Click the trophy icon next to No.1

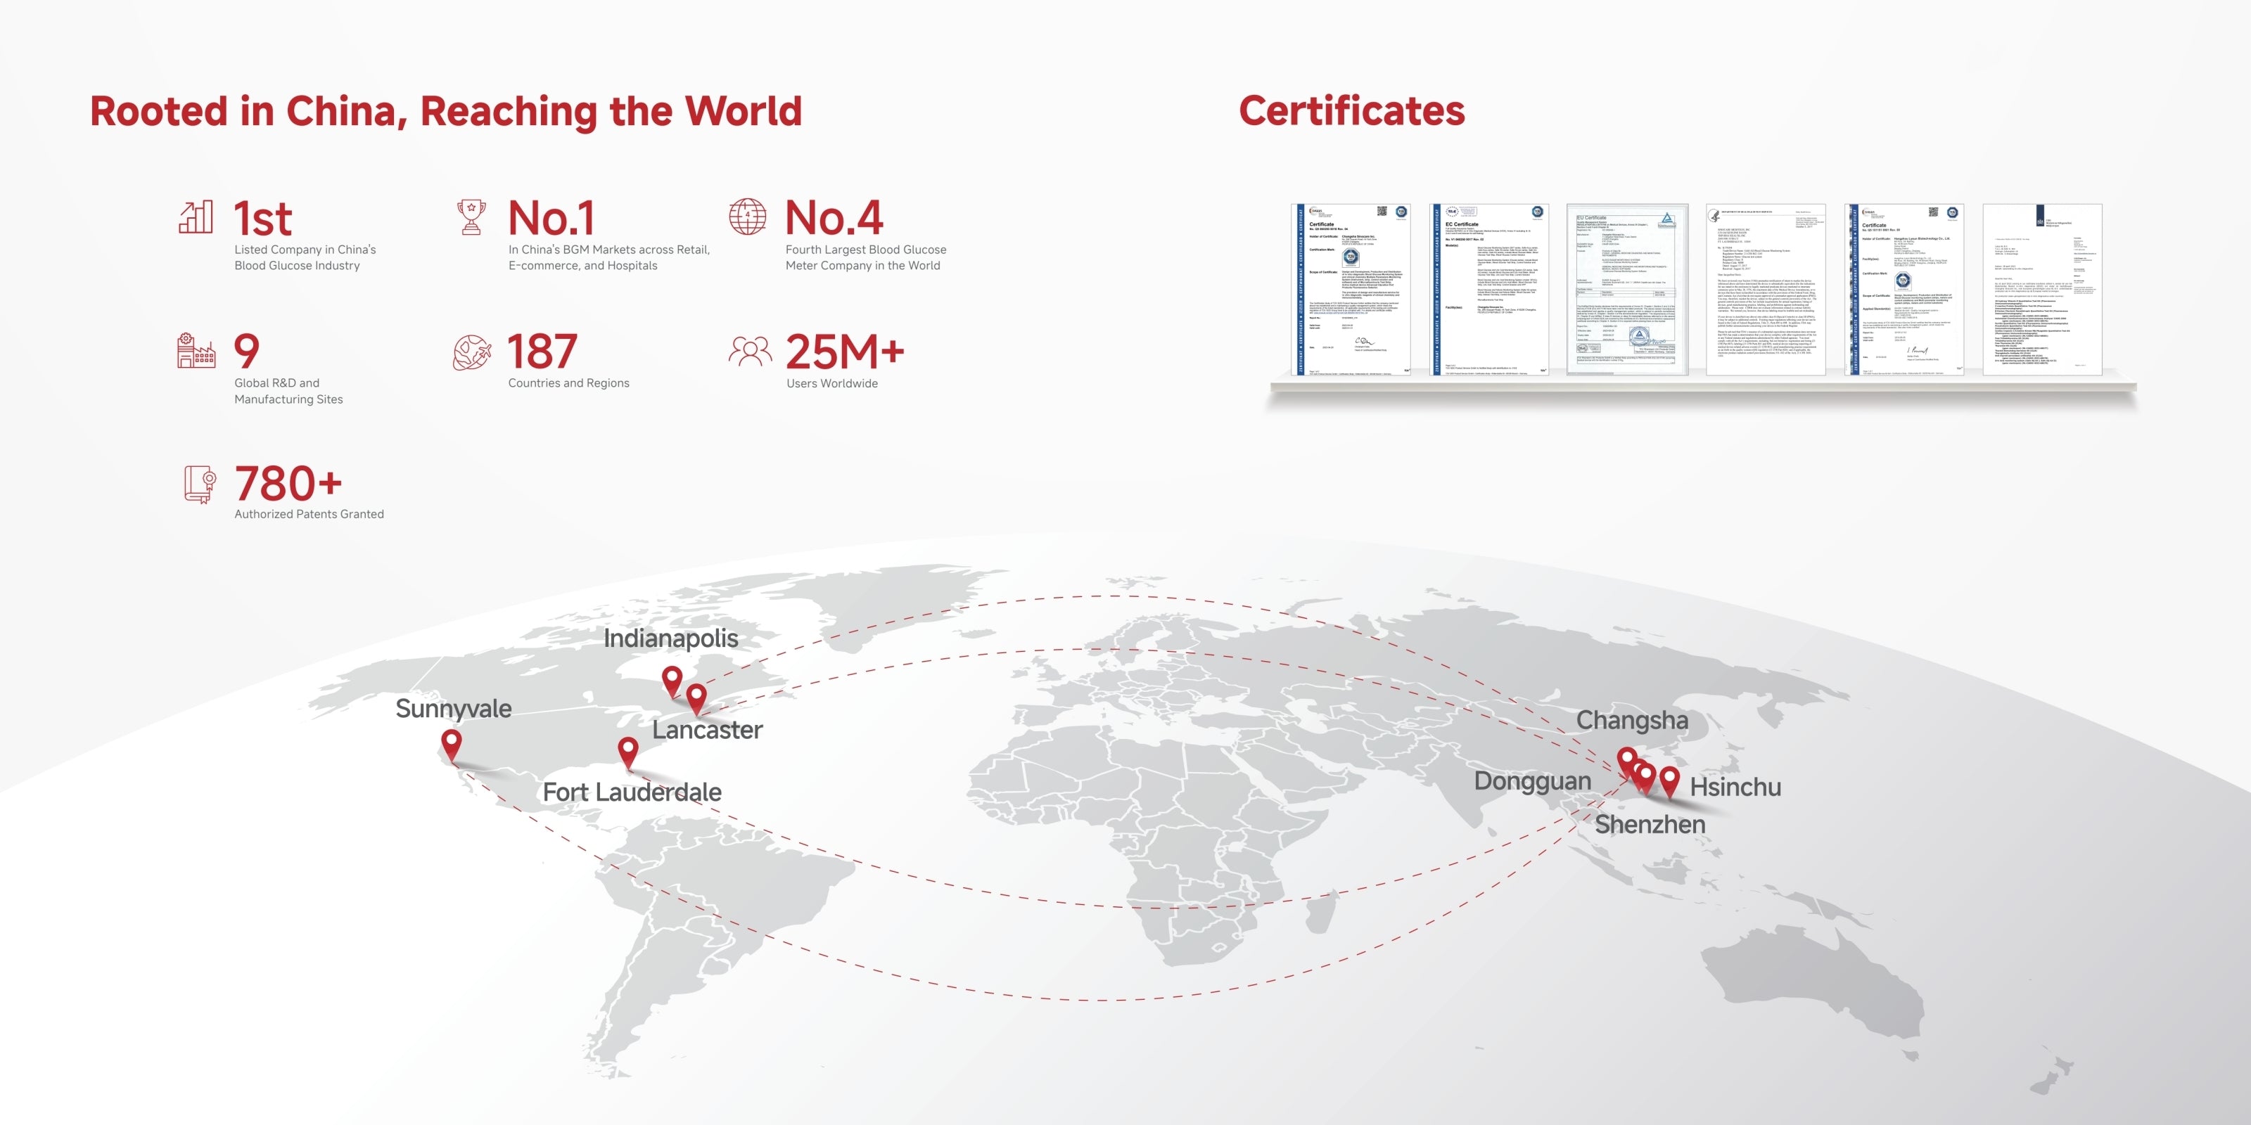471,217
